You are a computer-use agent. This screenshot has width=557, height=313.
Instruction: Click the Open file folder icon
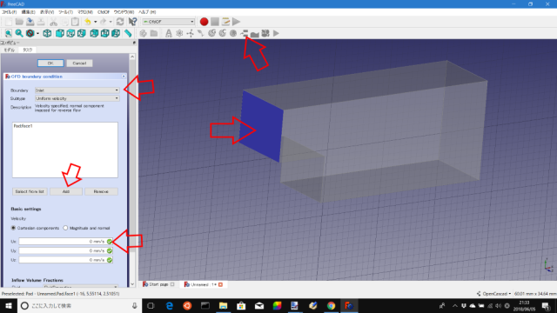[x=19, y=22]
